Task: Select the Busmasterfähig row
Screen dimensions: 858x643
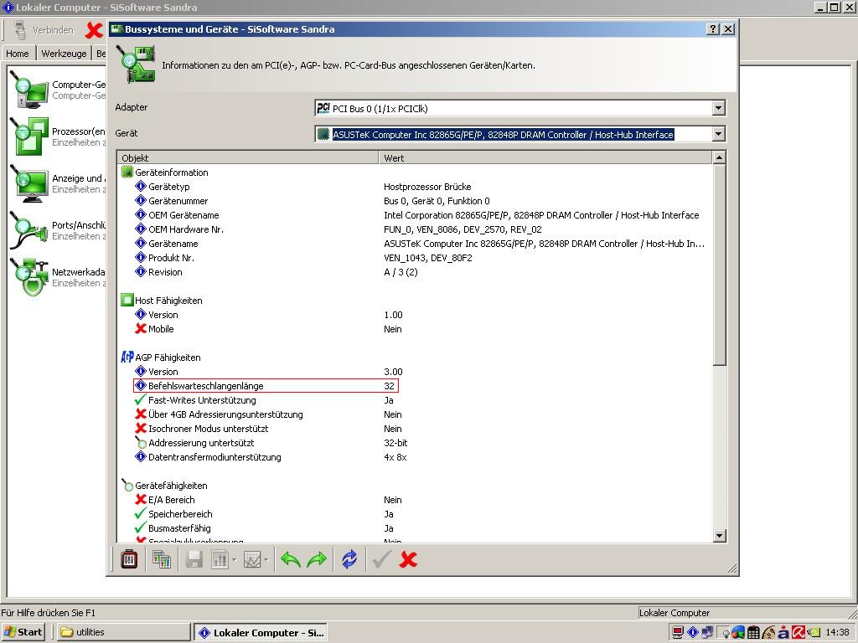Action: (x=264, y=527)
